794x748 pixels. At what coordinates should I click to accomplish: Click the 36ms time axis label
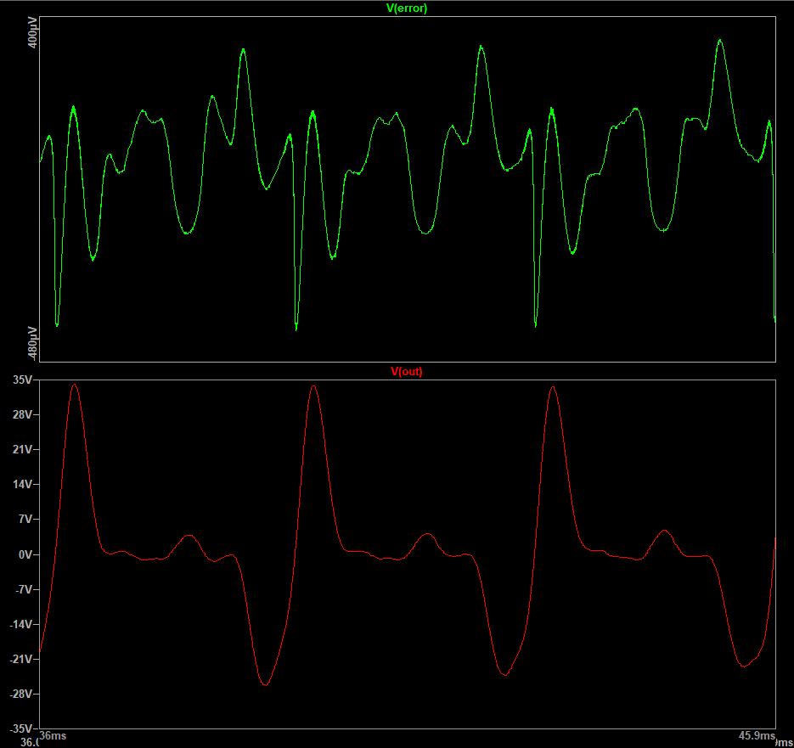pyautogui.click(x=53, y=736)
